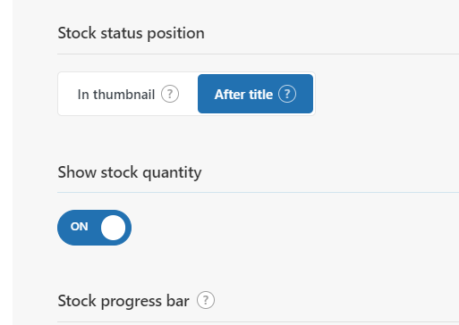Click the In thumbnail text label
Image resolution: width=459 pixels, height=325 pixels.
point(116,95)
